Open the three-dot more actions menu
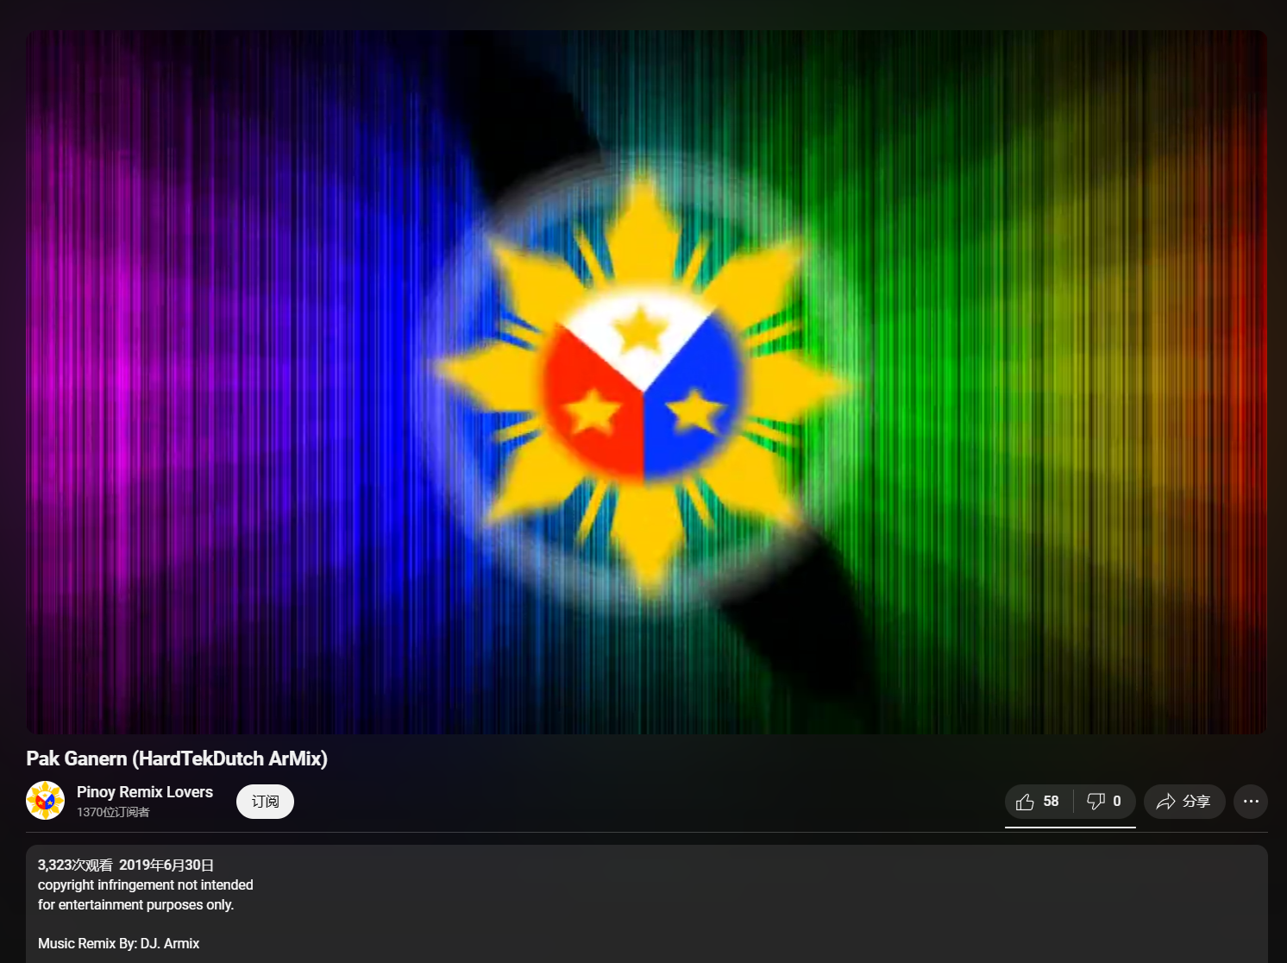Screen dimensions: 1287x963 click(x=1251, y=802)
